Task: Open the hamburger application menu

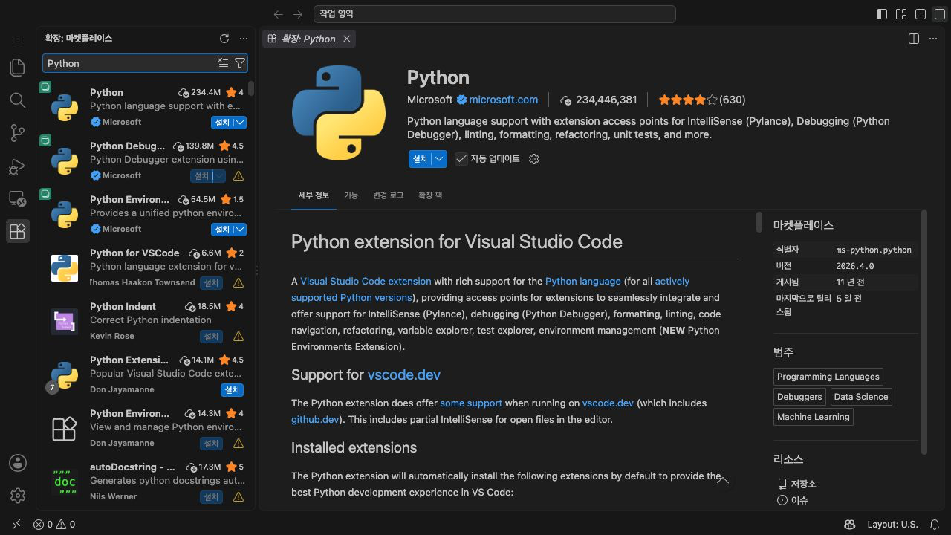Action: point(18,39)
